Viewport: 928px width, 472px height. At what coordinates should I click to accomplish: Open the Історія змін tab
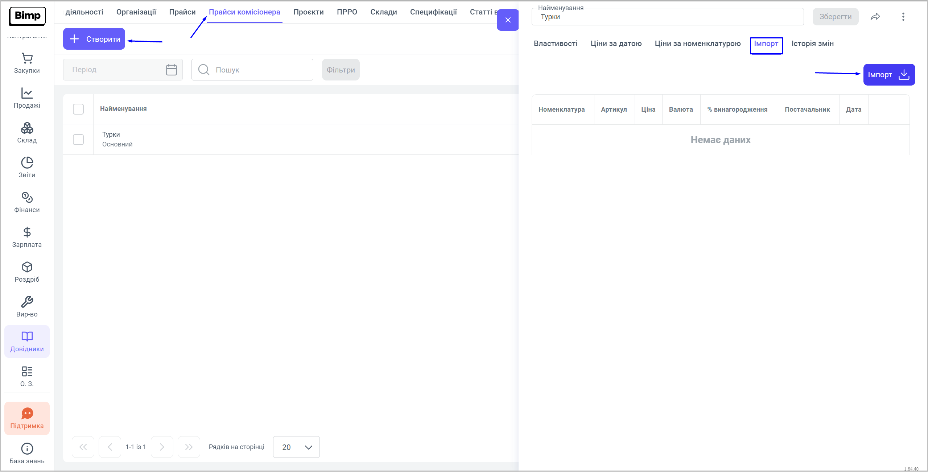pos(812,44)
